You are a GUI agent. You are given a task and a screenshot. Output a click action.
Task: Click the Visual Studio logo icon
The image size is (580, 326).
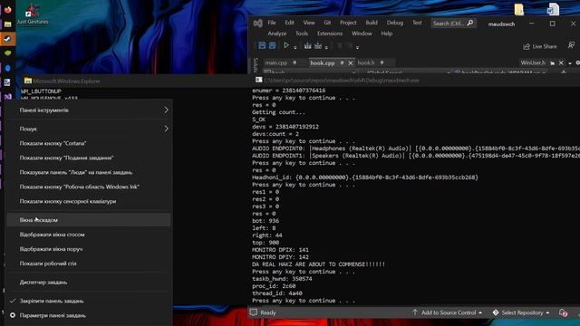coord(257,24)
